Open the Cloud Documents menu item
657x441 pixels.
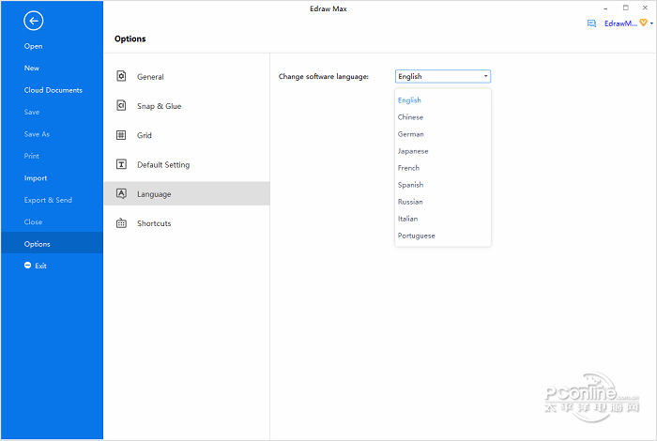[x=53, y=90]
